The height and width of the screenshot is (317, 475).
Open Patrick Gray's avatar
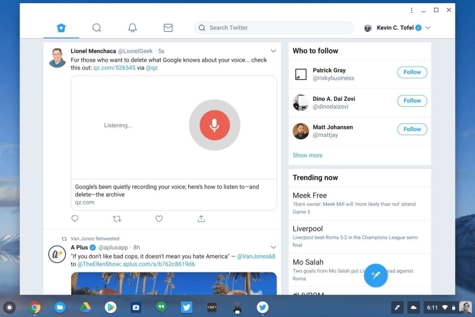point(301,74)
